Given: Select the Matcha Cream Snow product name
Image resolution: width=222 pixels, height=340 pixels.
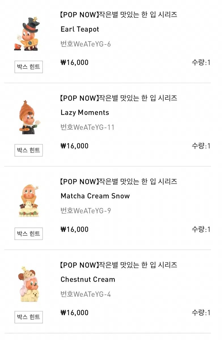Looking at the screenshot, I should [x=95, y=196].
